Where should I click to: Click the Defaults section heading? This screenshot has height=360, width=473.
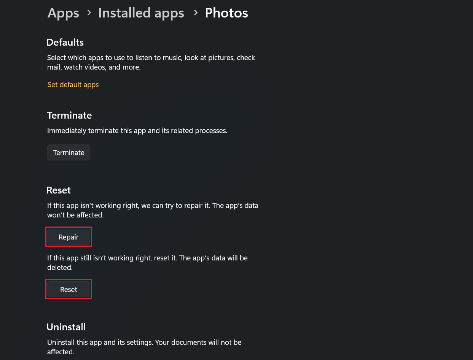pos(65,42)
